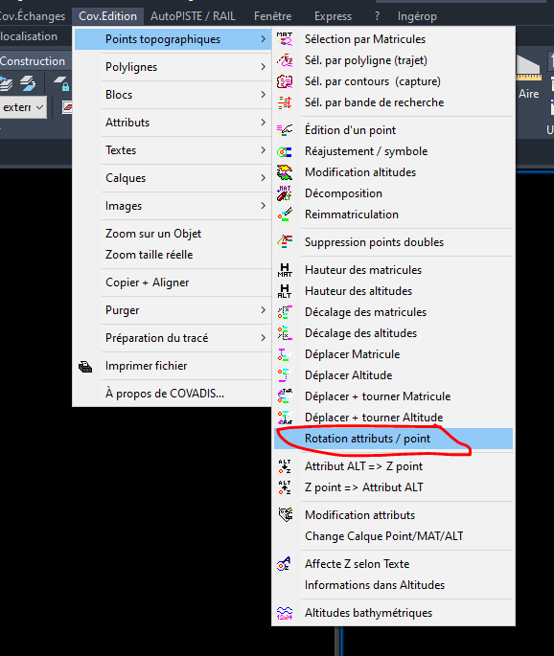The image size is (554, 656).
Task: Click the Déplacer Matricule icon
Action: click(285, 354)
